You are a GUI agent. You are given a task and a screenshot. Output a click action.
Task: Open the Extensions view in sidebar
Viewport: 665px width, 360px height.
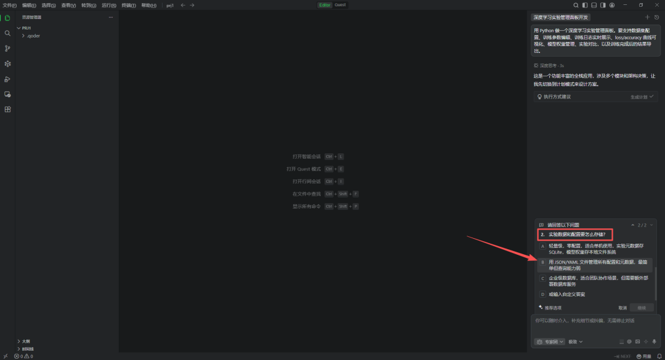pos(7,110)
